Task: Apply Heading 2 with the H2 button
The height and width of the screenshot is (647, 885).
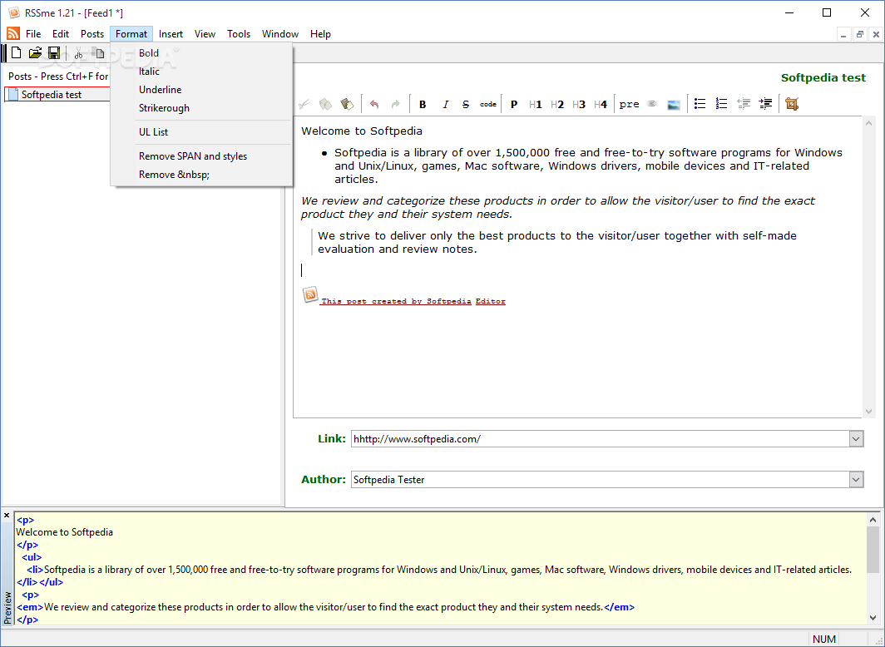Action: 557,104
